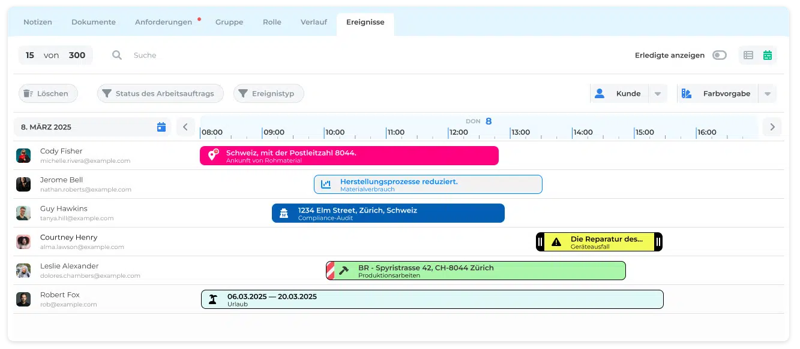Open the Notizen tab

(x=38, y=22)
